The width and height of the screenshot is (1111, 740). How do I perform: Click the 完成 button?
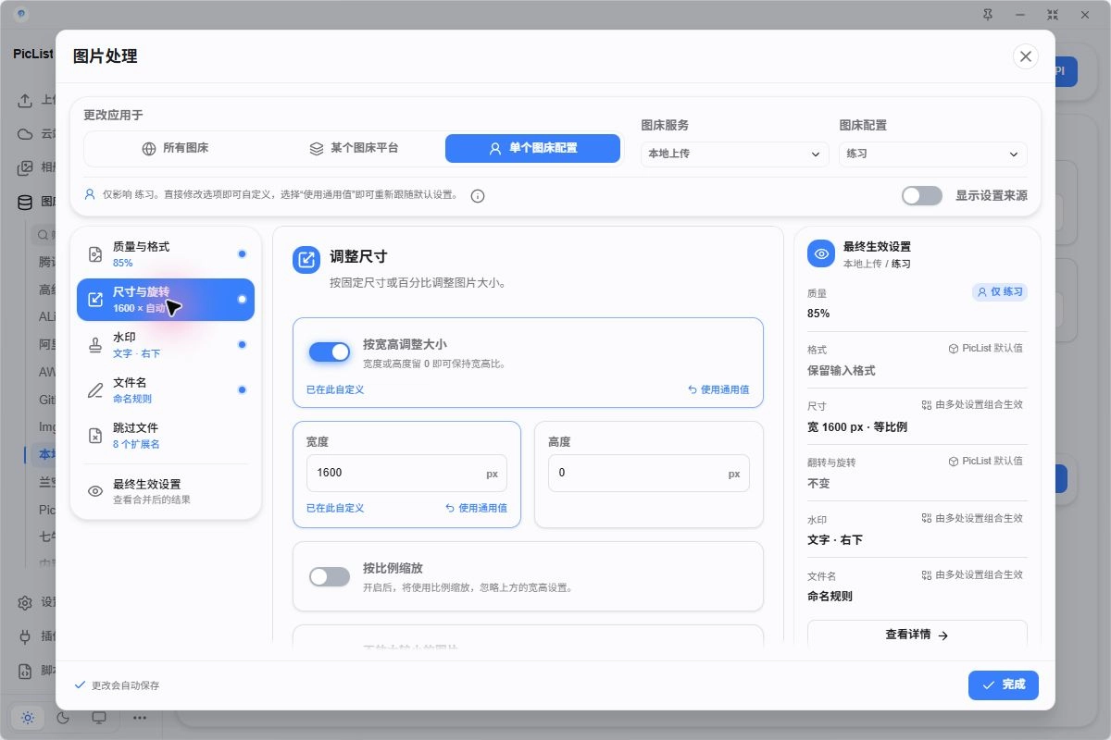pos(1004,684)
